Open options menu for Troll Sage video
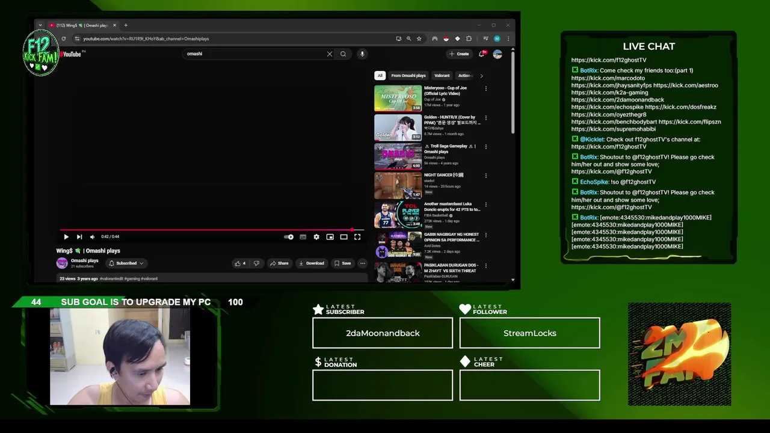The width and height of the screenshot is (770, 433). click(x=485, y=147)
